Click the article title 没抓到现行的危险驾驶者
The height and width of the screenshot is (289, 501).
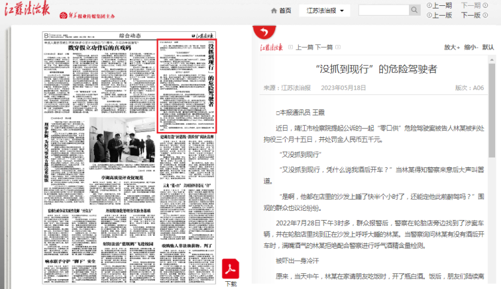[x=376, y=69]
